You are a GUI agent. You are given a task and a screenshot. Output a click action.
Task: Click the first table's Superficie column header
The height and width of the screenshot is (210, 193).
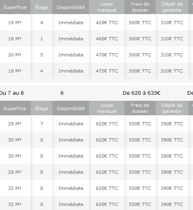pyautogui.click(x=15, y=7)
